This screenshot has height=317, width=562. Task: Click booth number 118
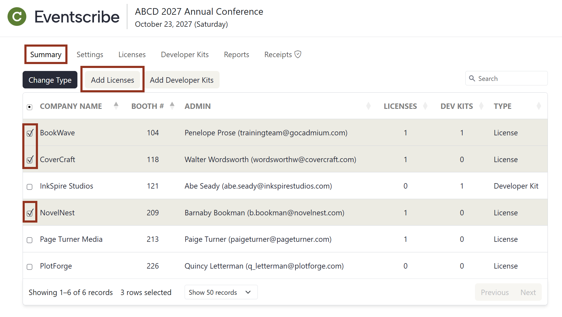(x=153, y=159)
